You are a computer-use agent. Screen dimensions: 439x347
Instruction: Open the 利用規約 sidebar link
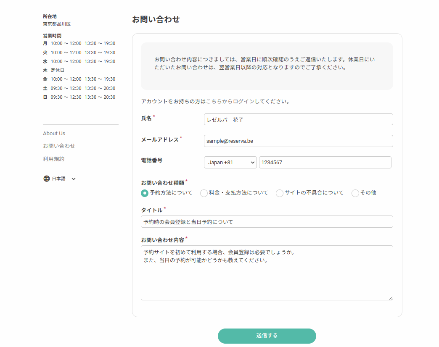click(x=53, y=159)
